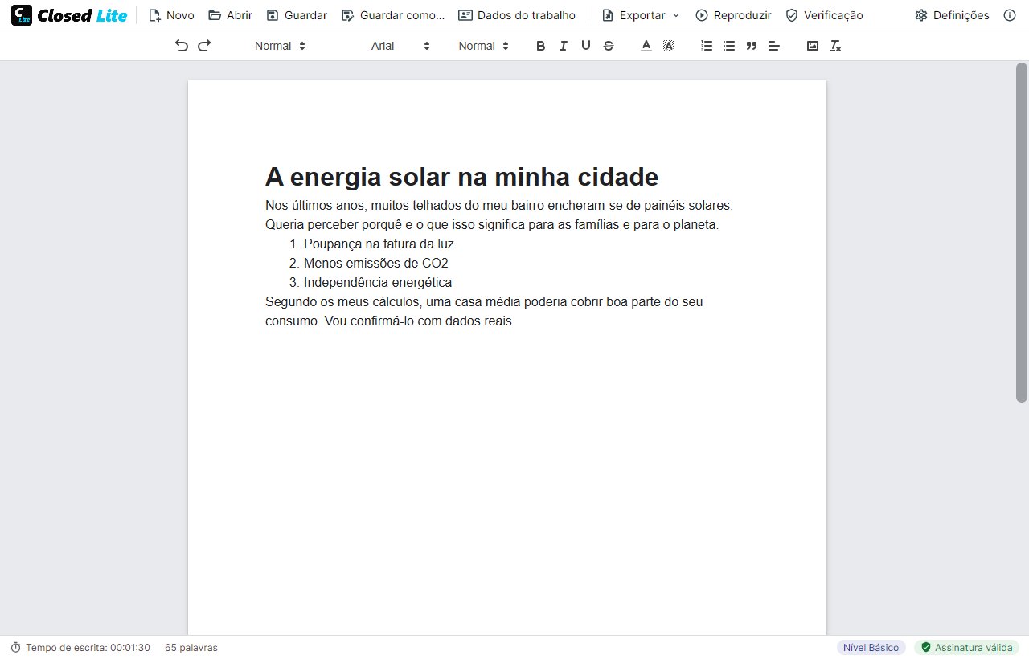Viewport: 1029px width, 659px height.
Task: Toggle italic formatting
Action: coord(564,46)
